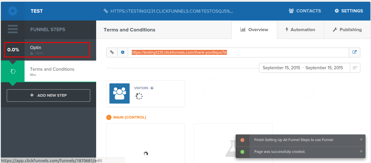This screenshot has height=163, width=371.
Task: Open the hamburger menu beside Funnel Steps
Action: pos(12,29)
